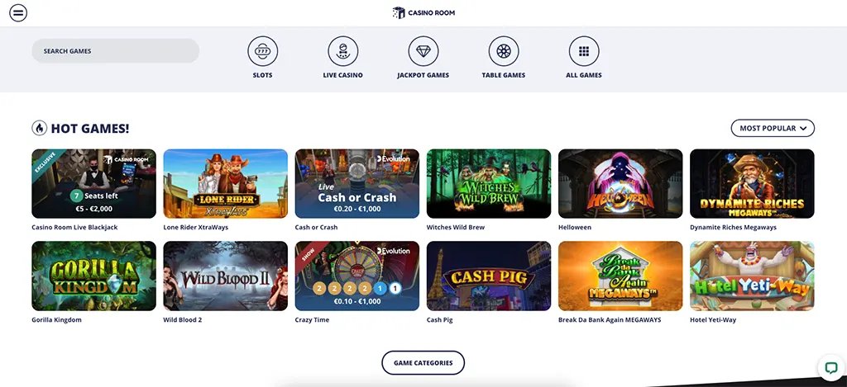Open the Cash or Crash live game
The image size is (847, 387).
tap(357, 184)
